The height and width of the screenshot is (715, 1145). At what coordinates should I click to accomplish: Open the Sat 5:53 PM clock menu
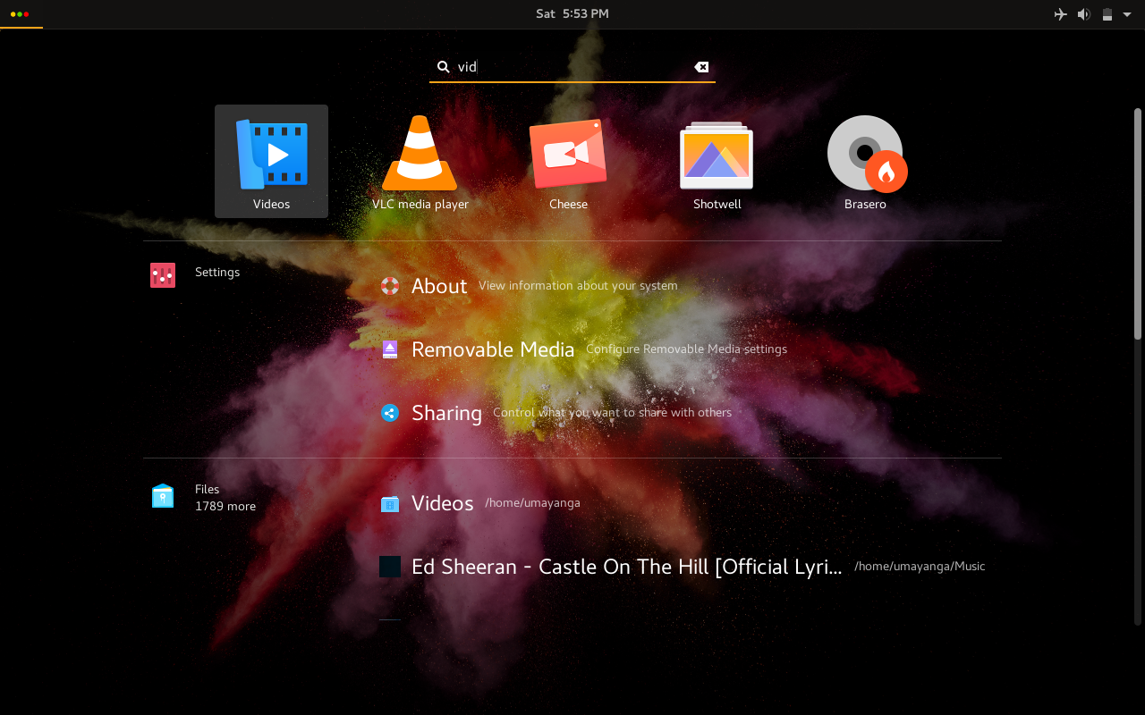click(572, 13)
